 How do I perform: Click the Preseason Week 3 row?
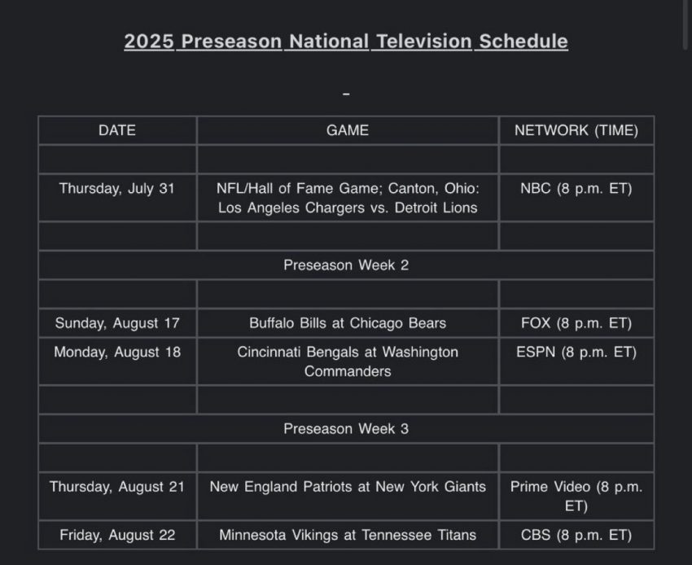346,429
